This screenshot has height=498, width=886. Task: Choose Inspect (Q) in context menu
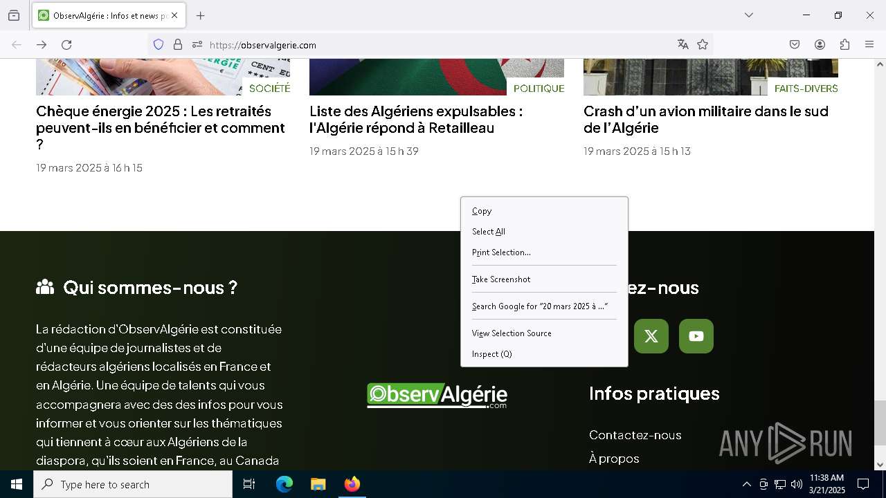(x=544, y=354)
